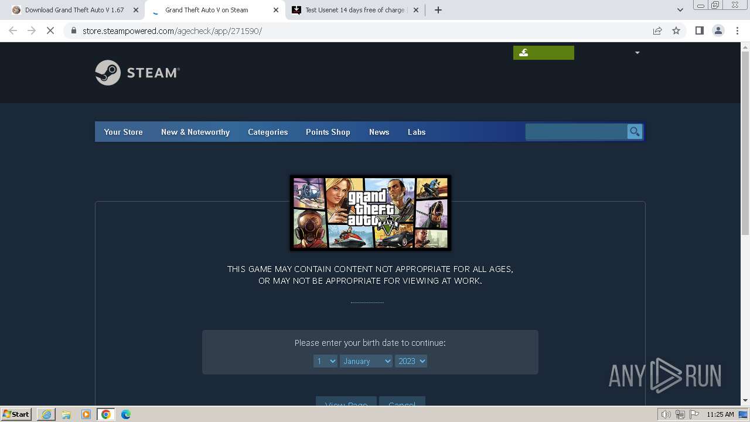Image resolution: width=750 pixels, height=422 pixels.
Task: Click show desktop button
Action: click(744, 414)
